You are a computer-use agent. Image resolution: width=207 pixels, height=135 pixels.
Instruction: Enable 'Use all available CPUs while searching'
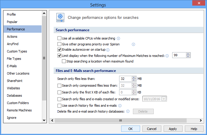coord(60,38)
